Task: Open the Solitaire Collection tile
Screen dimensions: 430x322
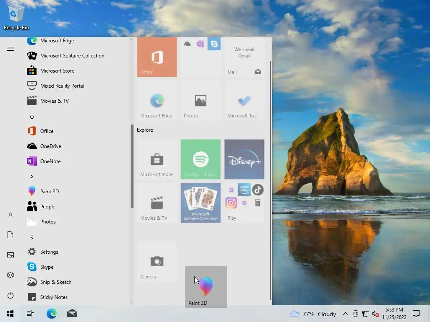Action: [x=200, y=203]
